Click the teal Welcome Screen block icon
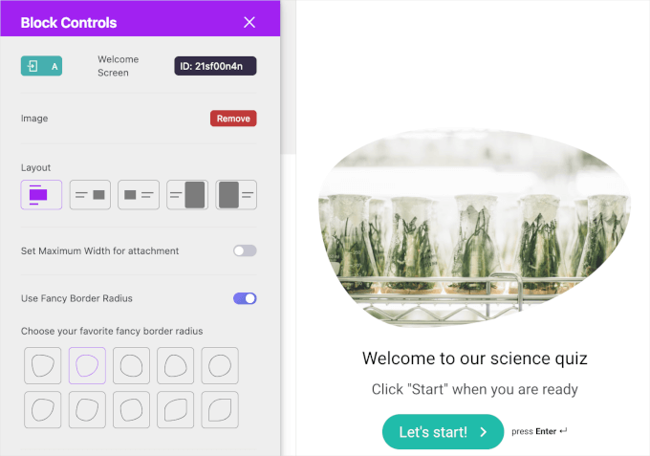The width and height of the screenshot is (650, 456). click(x=41, y=66)
